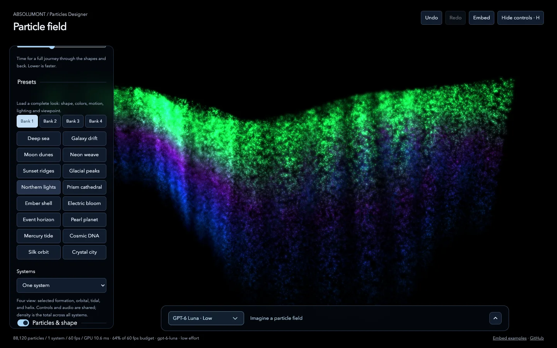Load the Moon dunes preset

tap(39, 155)
